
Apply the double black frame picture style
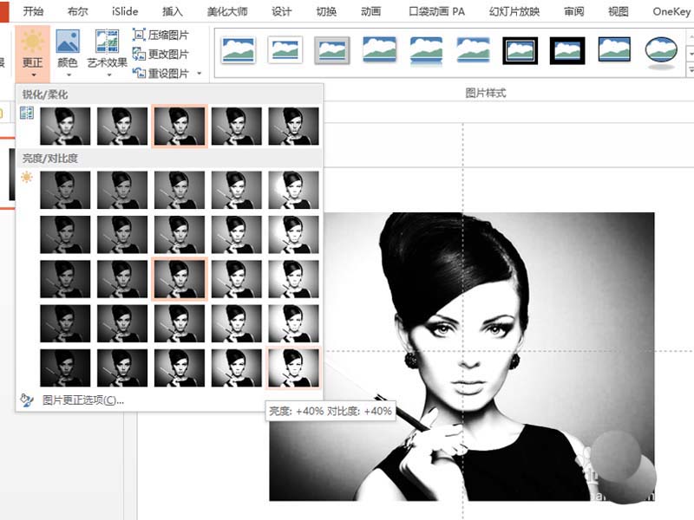[x=520, y=50]
